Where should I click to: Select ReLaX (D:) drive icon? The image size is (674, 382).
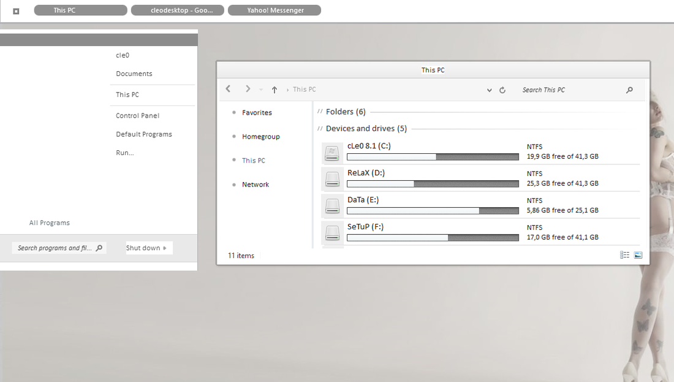point(332,180)
